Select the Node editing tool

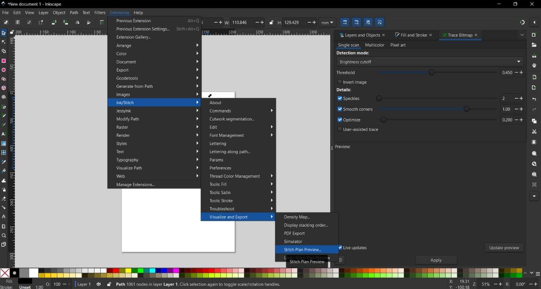click(4, 42)
